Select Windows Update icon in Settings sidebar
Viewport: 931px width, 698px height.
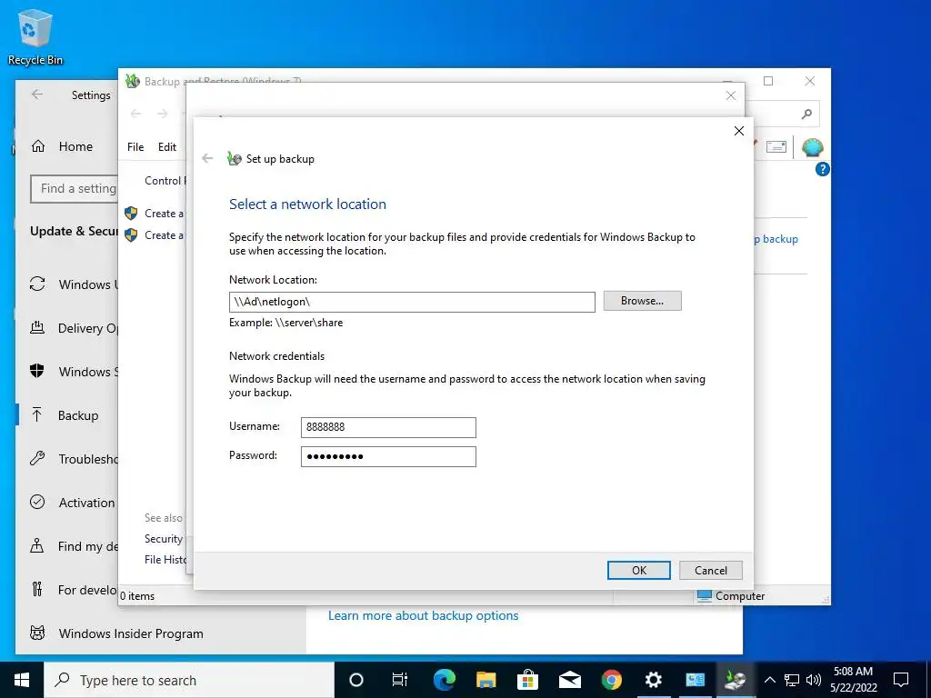click(x=37, y=284)
